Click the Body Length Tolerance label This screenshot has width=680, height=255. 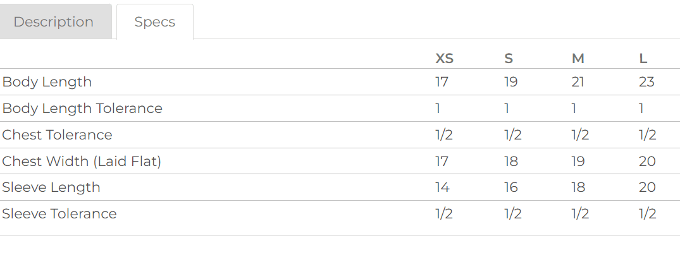(83, 109)
